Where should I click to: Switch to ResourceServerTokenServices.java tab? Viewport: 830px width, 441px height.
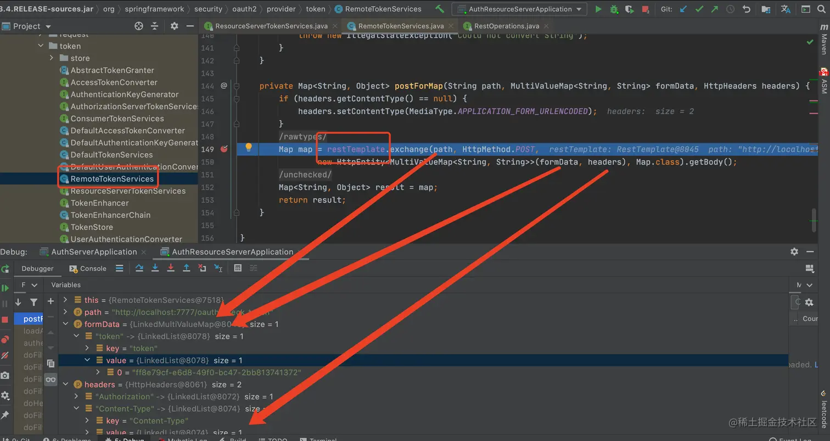(271, 26)
